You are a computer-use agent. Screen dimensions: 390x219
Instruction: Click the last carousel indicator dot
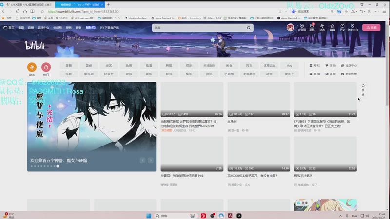[58, 166]
